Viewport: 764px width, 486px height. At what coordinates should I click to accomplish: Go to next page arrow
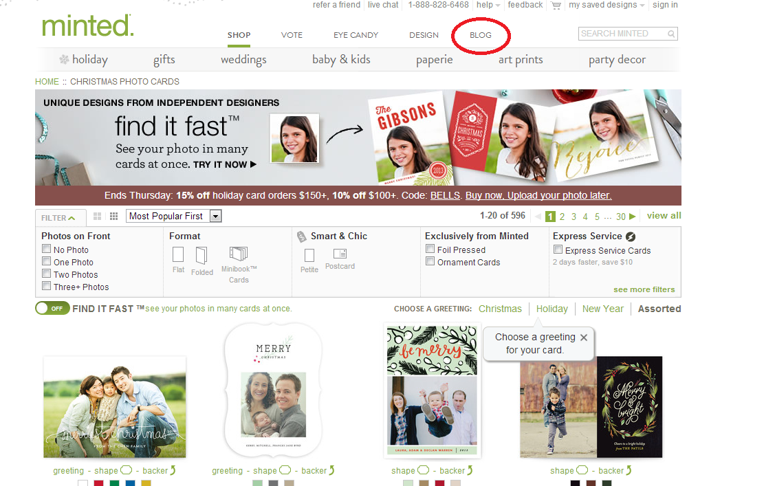[x=633, y=217]
